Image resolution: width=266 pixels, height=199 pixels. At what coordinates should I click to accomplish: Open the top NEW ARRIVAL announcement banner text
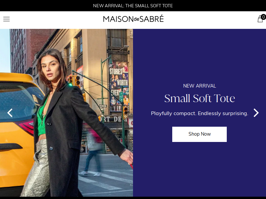click(133, 6)
